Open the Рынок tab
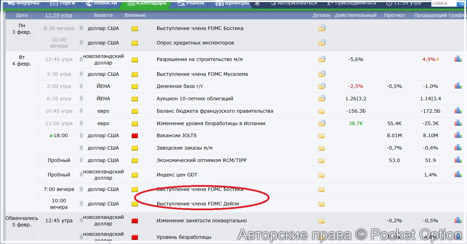Viewport: 467px width, 244px height. tap(191, 3)
